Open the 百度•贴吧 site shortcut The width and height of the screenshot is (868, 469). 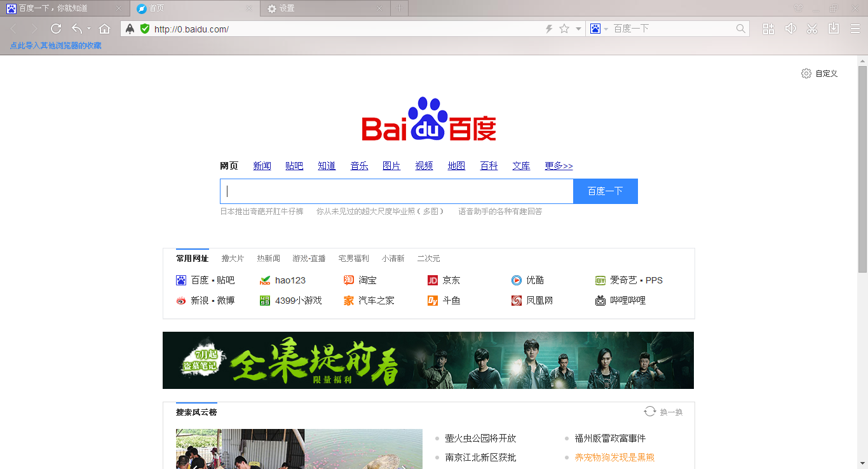[205, 280]
